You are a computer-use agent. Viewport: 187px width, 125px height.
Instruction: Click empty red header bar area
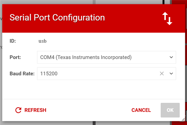click(x=131, y=18)
